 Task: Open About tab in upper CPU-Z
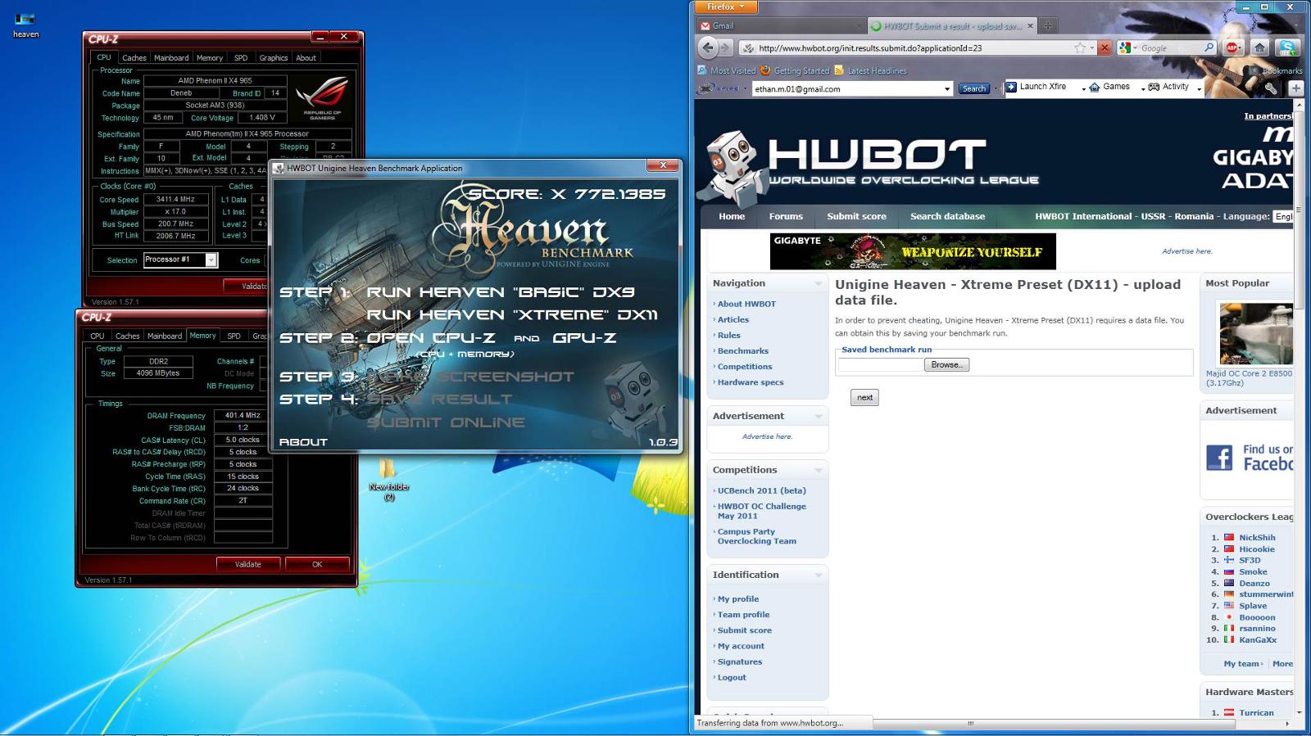click(306, 57)
